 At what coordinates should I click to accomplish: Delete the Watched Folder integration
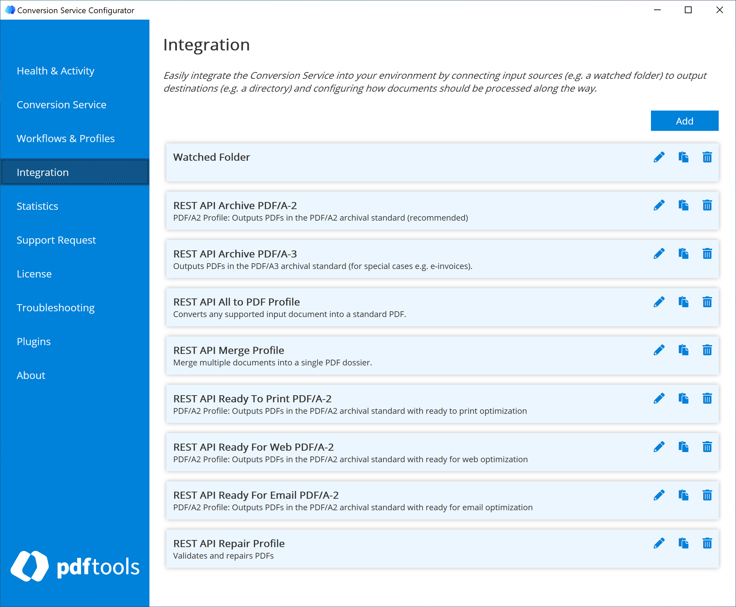707,157
